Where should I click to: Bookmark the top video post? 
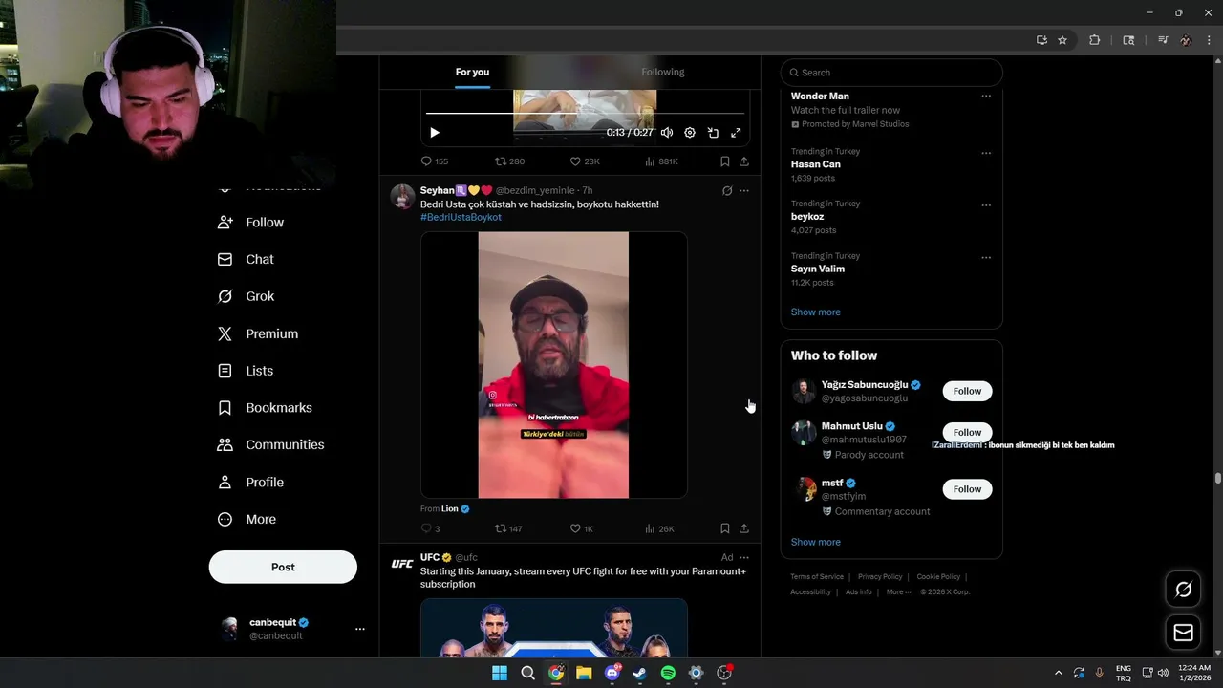tap(725, 161)
